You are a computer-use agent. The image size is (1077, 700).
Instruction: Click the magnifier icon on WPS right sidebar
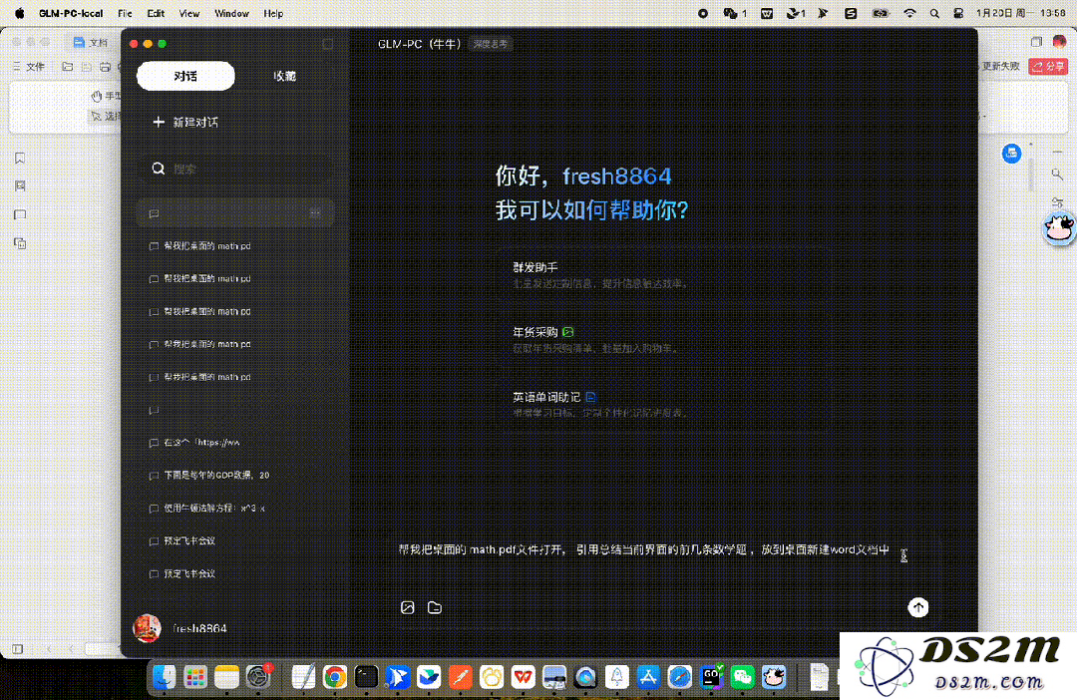tap(1057, 175)
